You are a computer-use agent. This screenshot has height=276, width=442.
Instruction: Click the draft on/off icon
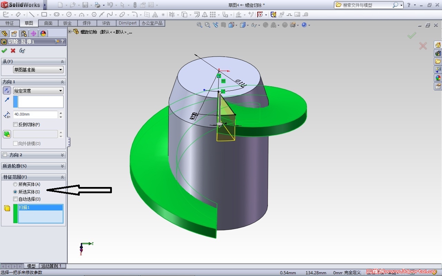(7, 134)
